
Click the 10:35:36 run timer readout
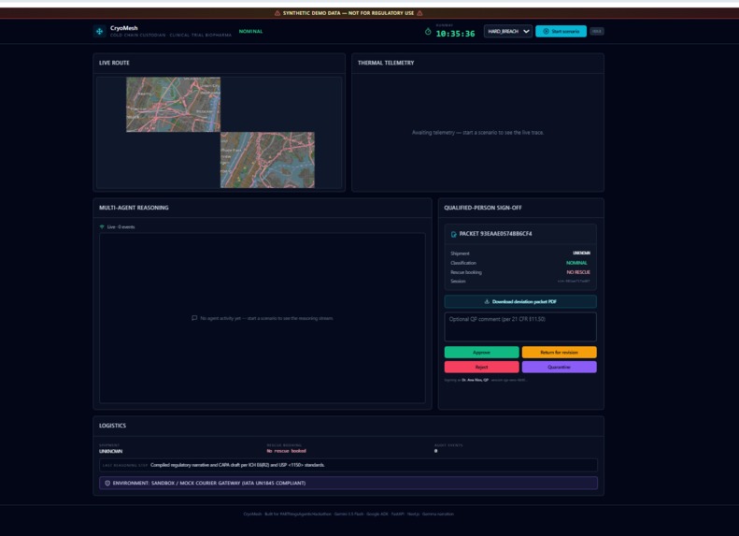pyautogui.click(x=455, y=34)
